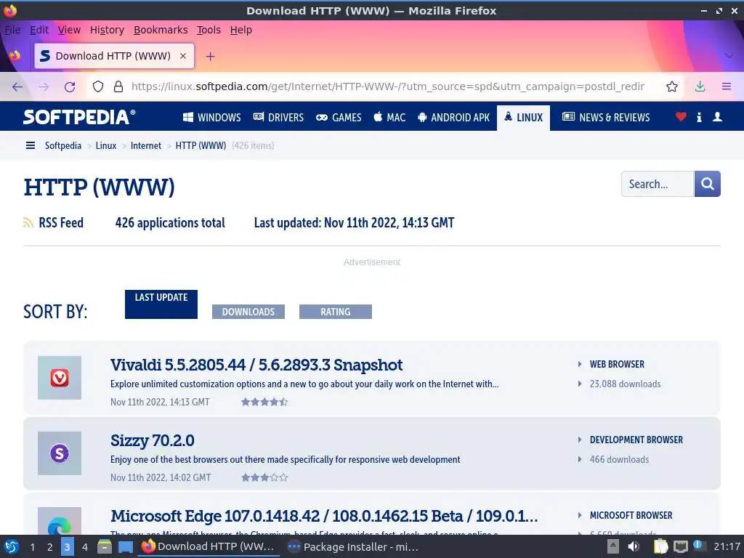Open the Sizzy 70.2.0 title link

pyautogui.click(x=153, y=440)
